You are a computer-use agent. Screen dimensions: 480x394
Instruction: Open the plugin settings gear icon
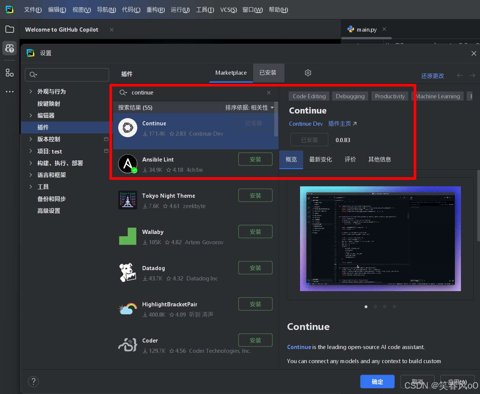point(308,73)
